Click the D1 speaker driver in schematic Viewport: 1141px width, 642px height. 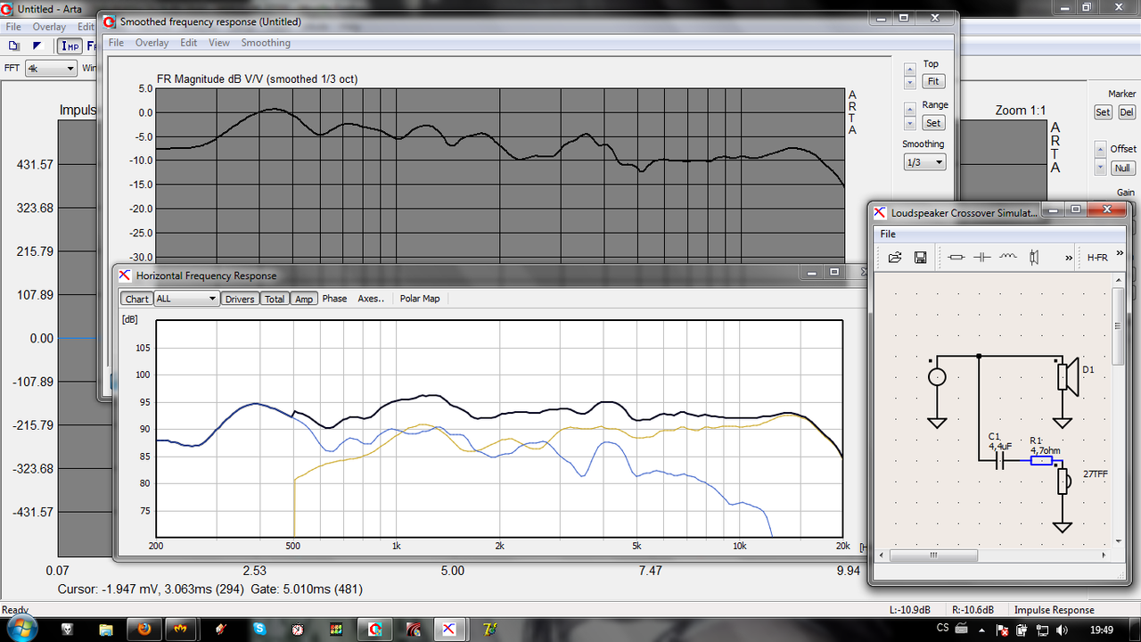tap(1067, 377)
